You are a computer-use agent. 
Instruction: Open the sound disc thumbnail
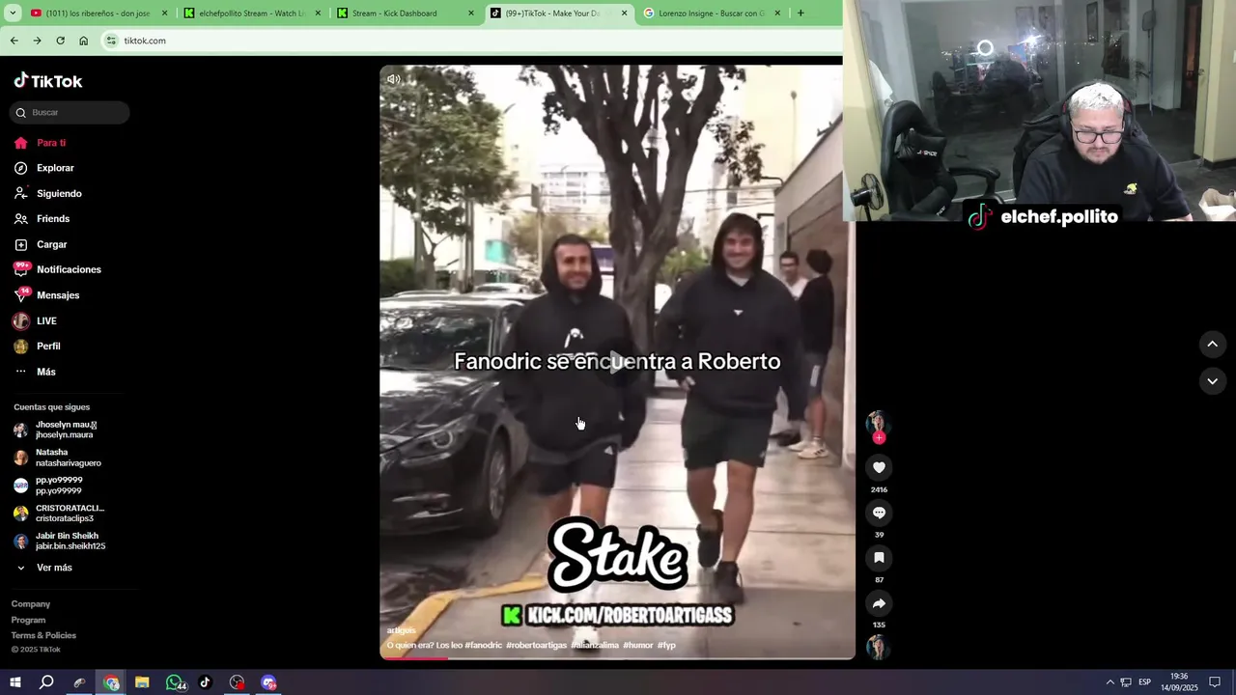coord(877,648)
